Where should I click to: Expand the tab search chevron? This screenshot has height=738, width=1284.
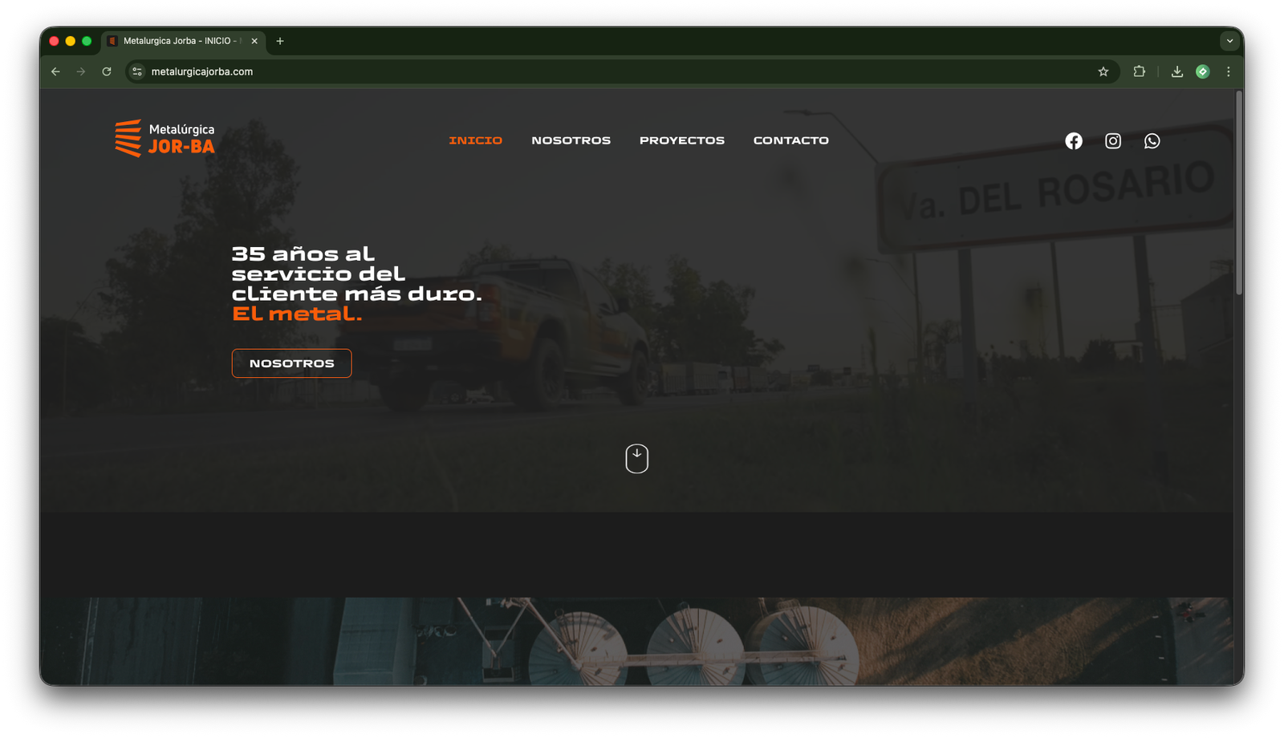click(1229, 41)
